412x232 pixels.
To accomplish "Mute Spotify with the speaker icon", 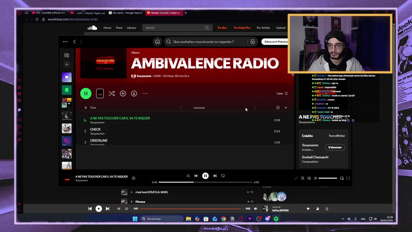I will (x=315, y=178).
